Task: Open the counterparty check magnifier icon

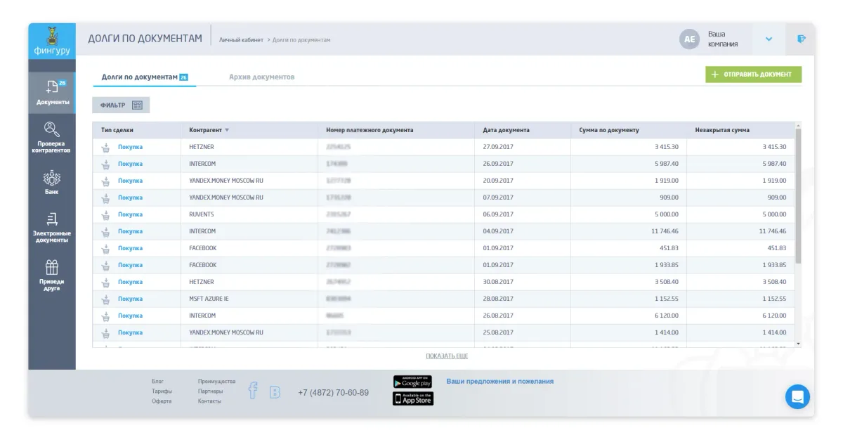Action: click(52, 129)
